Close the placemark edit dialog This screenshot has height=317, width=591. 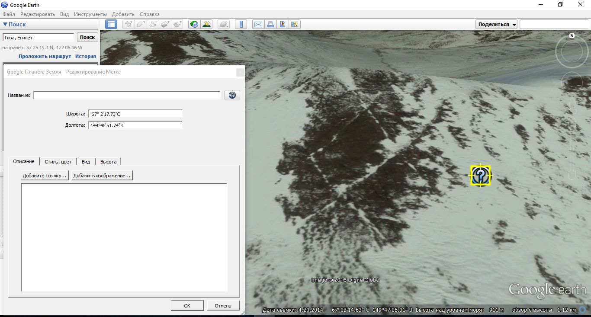(240, 73)
